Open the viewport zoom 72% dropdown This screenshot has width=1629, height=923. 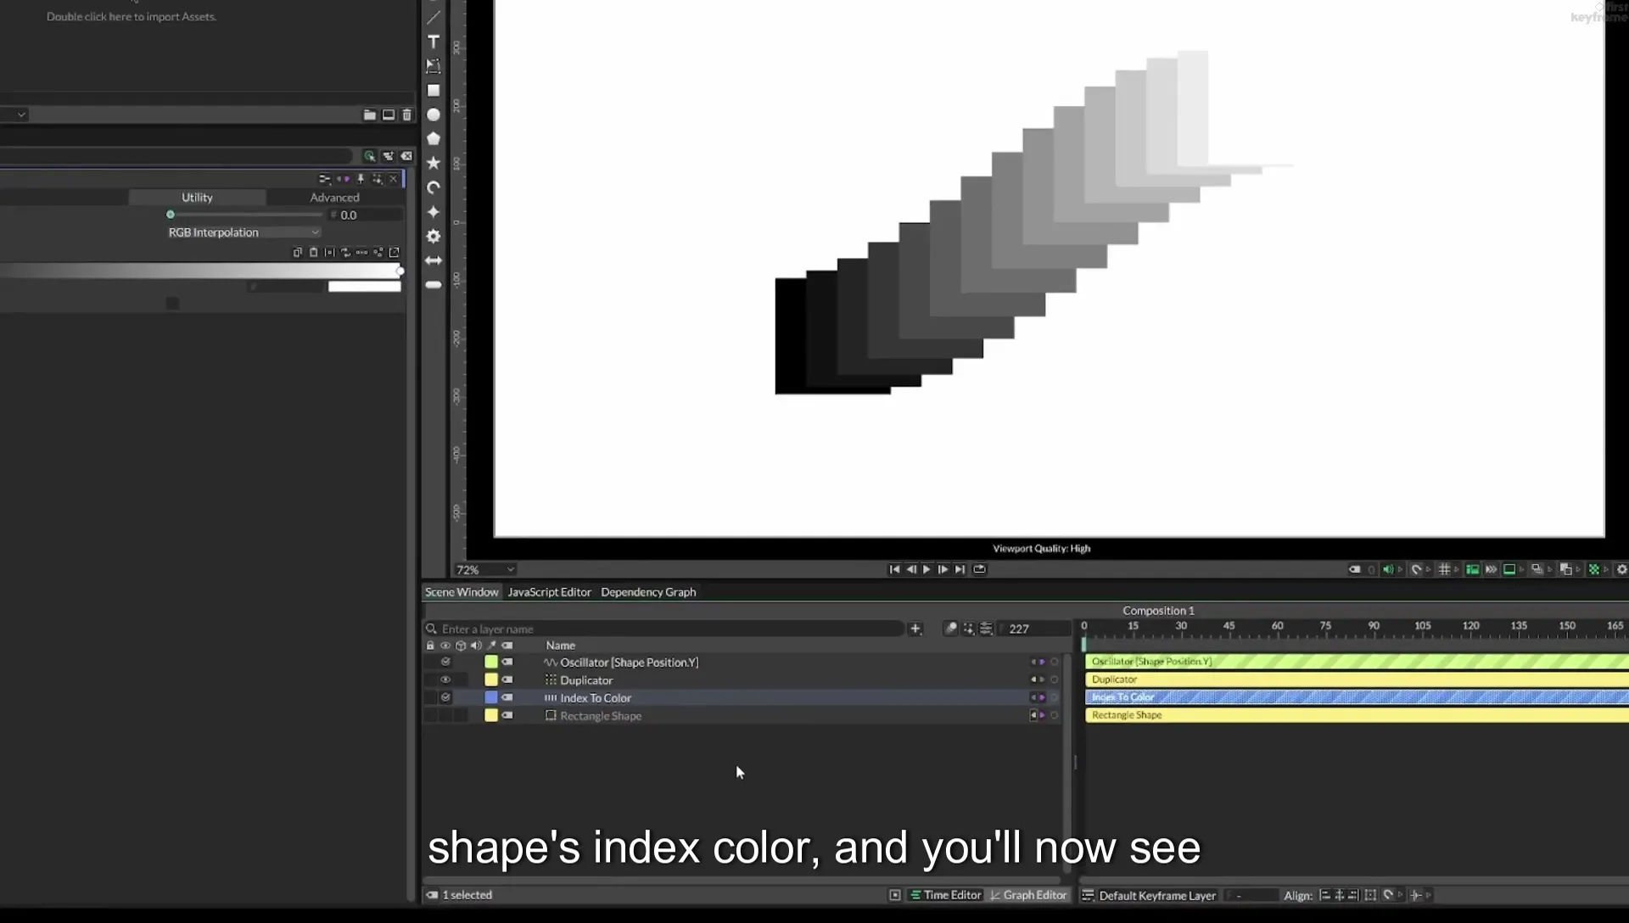click(x=485, y=569)
